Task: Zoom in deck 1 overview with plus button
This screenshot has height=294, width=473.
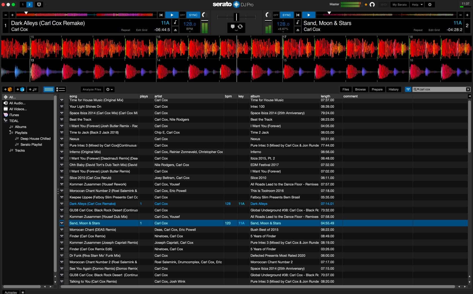Action: coord(12,15)
